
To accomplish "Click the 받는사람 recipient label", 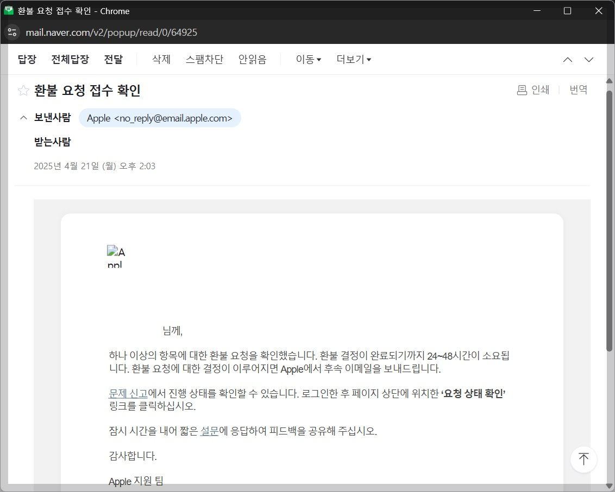I will coord(53,142).
